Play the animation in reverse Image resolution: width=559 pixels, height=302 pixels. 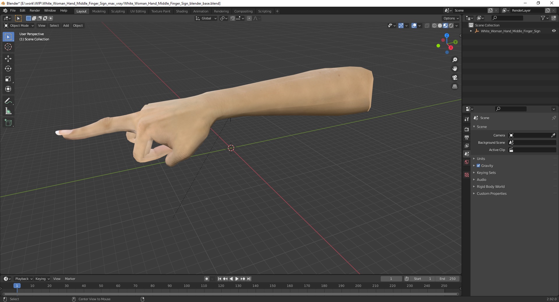231,279
